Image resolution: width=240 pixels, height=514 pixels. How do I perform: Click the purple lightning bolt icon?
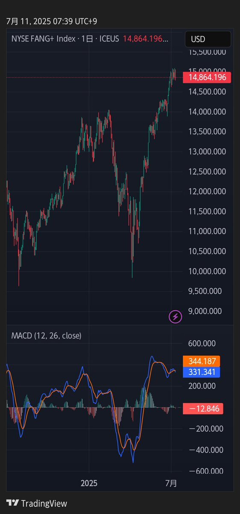pyautogui.click(x=175, y=317)
